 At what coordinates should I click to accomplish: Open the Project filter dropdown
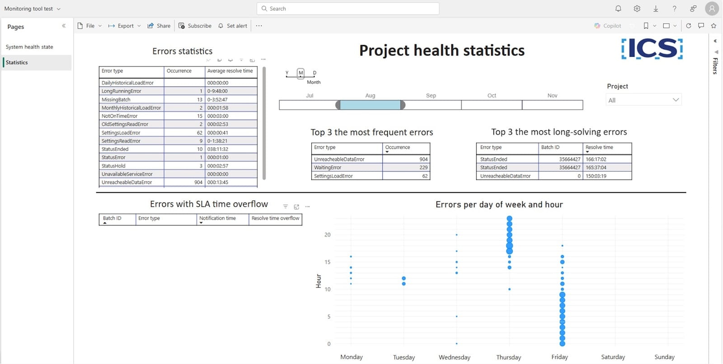tap(643, 100)
